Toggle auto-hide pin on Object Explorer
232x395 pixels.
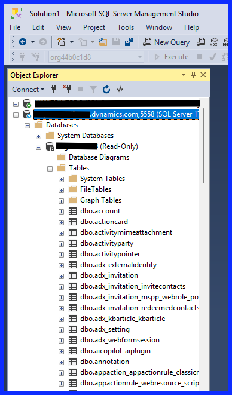pos(193,75)
